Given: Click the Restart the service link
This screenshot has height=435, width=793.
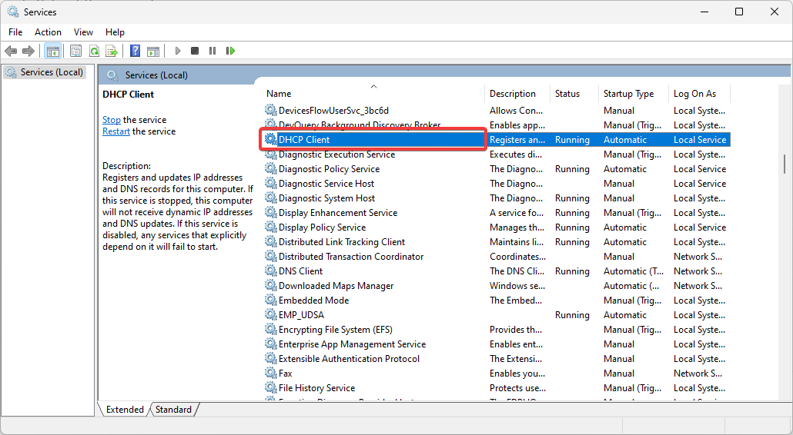Looking at the screenshot, I should tap(116, 131).
